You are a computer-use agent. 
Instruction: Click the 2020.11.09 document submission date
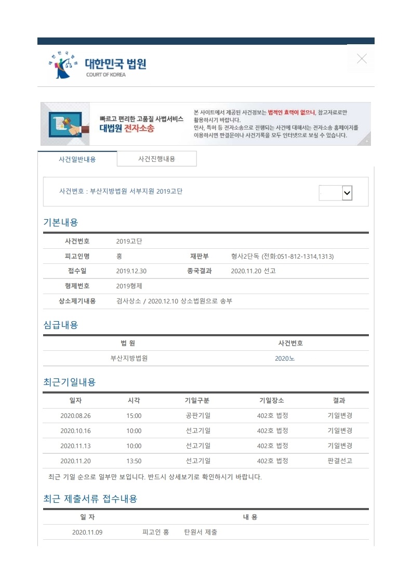click(x=87, y=532)
